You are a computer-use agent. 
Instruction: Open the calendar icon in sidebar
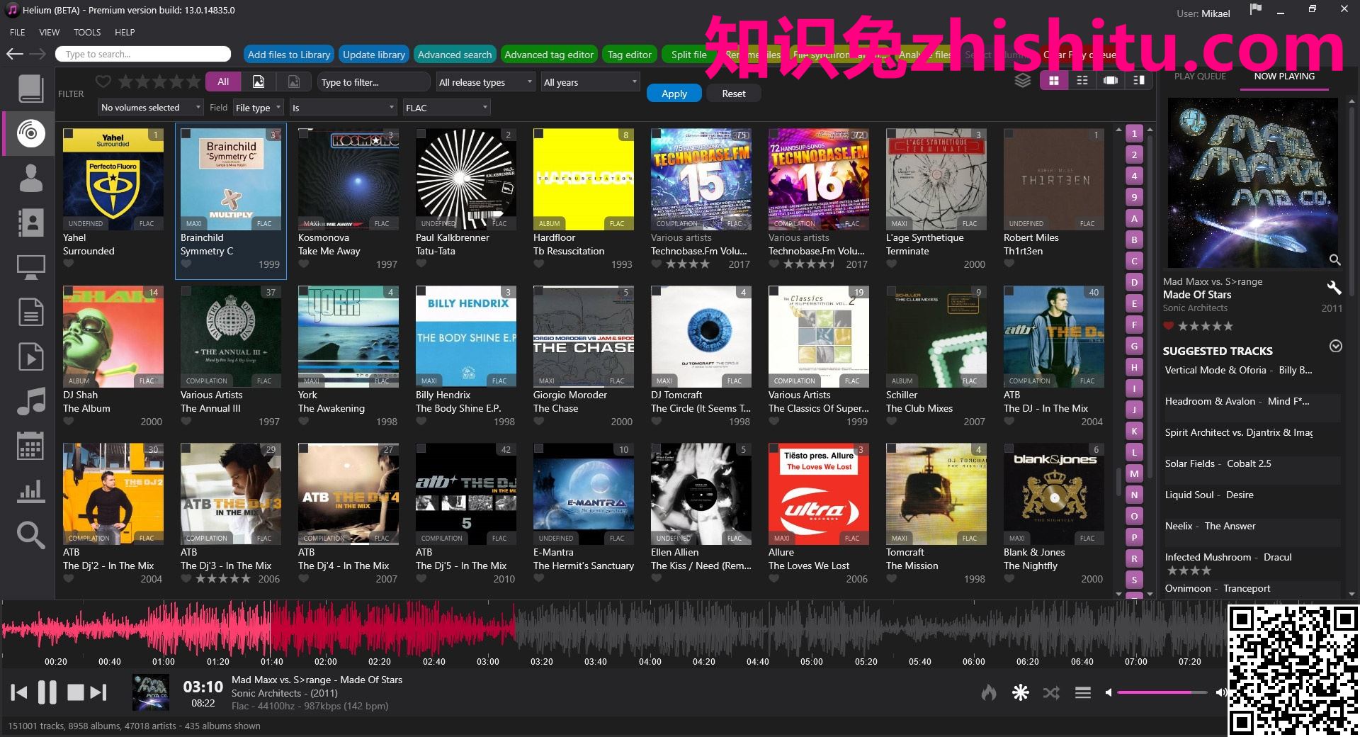pyautogui.click(x=30, y=446)
